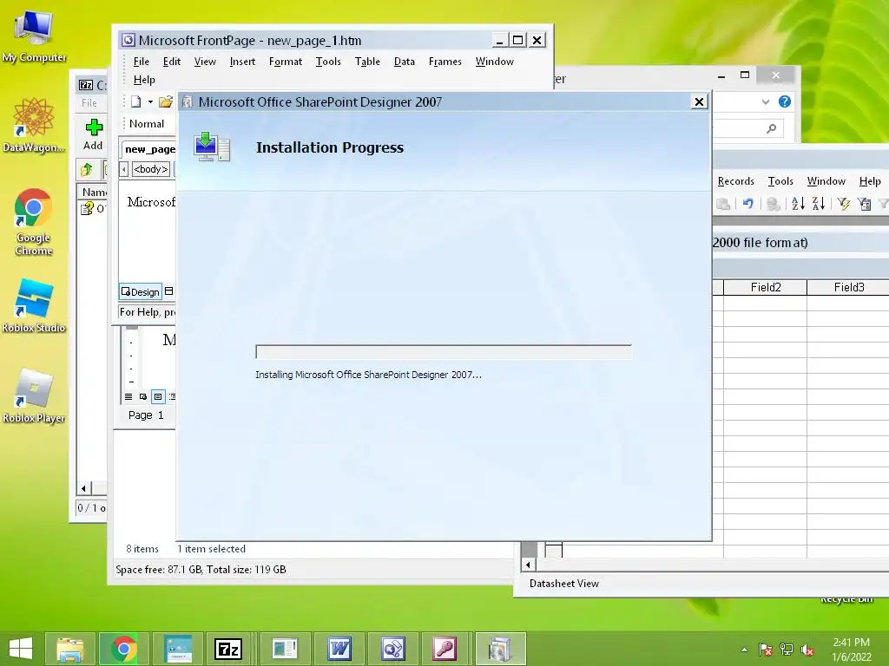Open the Help menu in FrontPage
Image resolution: width=889 pixels, height=666 pixels.
pos(144,80)
